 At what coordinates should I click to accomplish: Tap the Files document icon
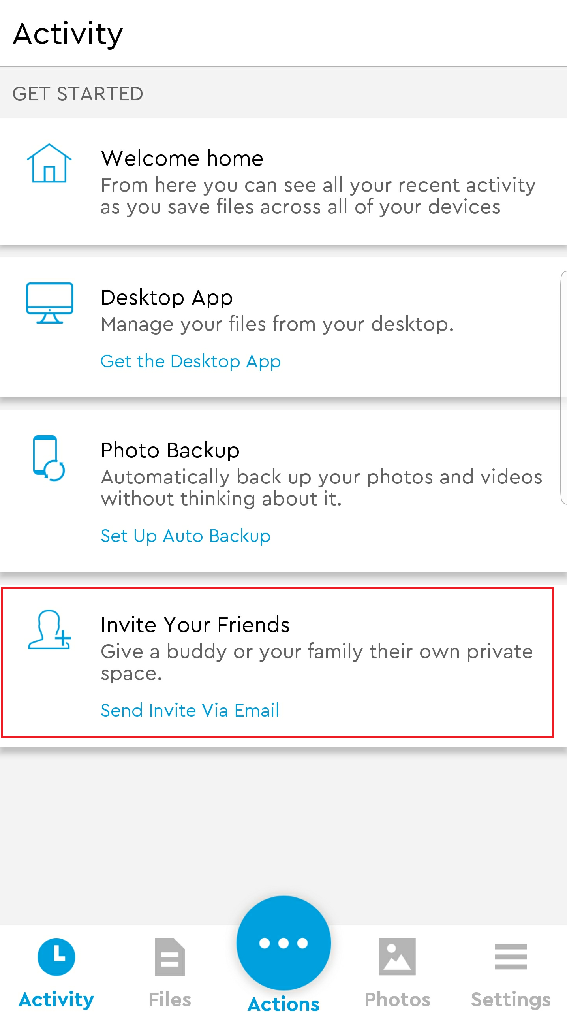(x=170, y=957)
